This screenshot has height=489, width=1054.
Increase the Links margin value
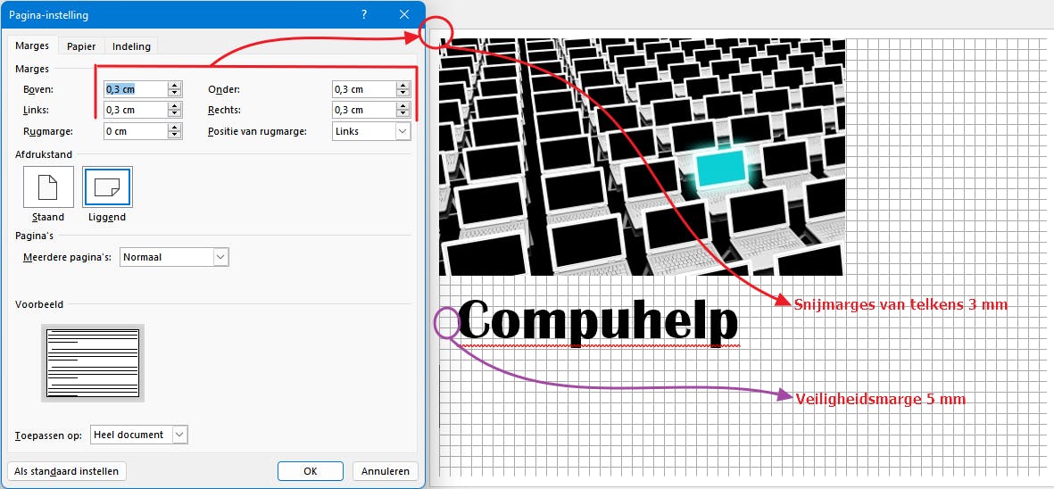tap(175, 106)
